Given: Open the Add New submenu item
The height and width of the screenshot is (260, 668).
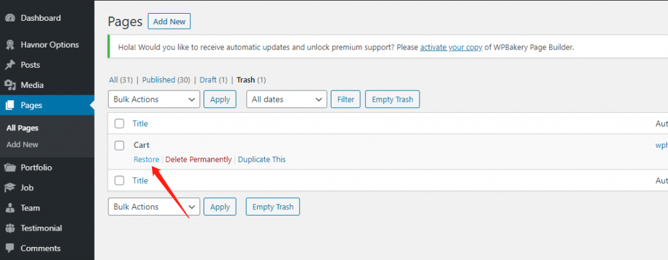Looking at the screenshot, I should pyautogui.click(x=23, y=145).
